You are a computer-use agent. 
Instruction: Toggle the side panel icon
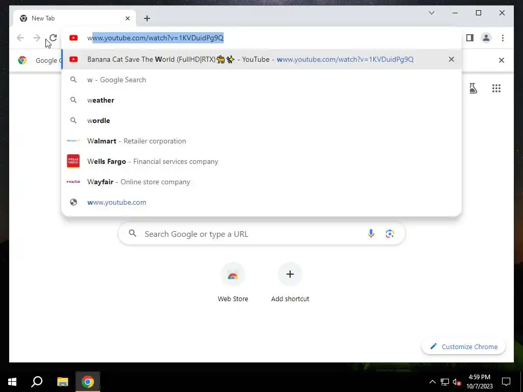[x=470, y=38]
